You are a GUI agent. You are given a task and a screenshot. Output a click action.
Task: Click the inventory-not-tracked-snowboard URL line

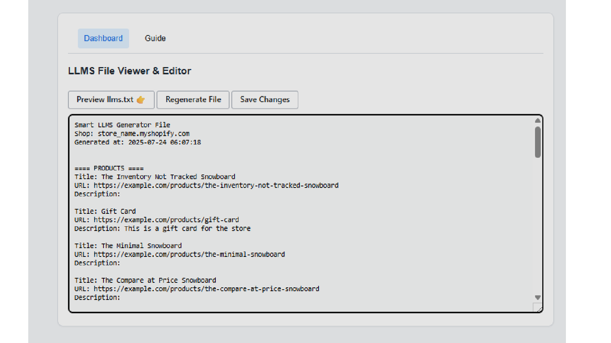pyautogui.click(x=206, y=186)
